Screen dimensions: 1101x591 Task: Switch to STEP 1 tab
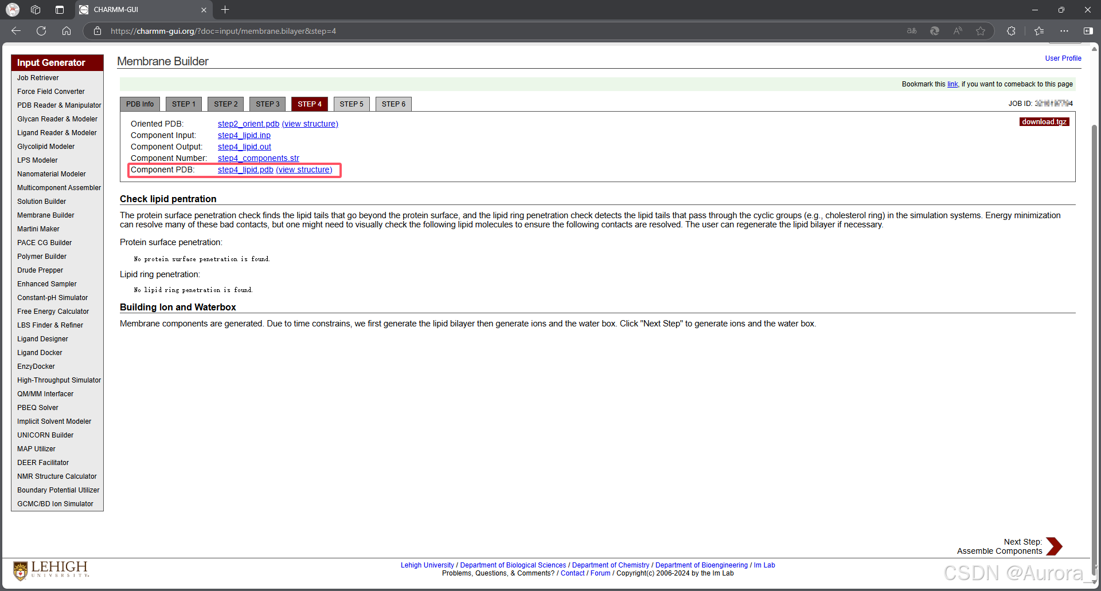tap(183, 104)
